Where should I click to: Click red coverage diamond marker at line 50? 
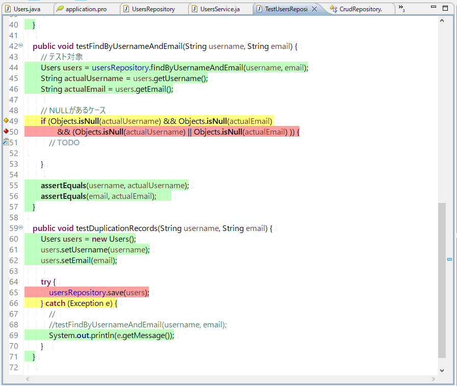(6, 131)
